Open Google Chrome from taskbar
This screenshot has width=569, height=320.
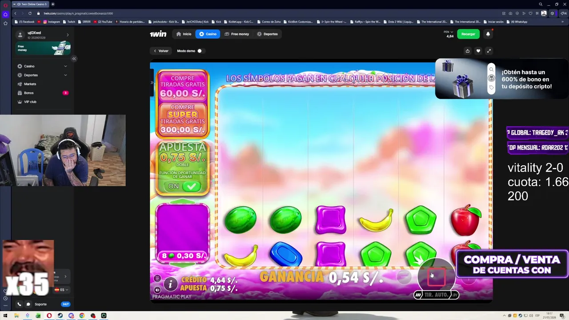(82, 316)
